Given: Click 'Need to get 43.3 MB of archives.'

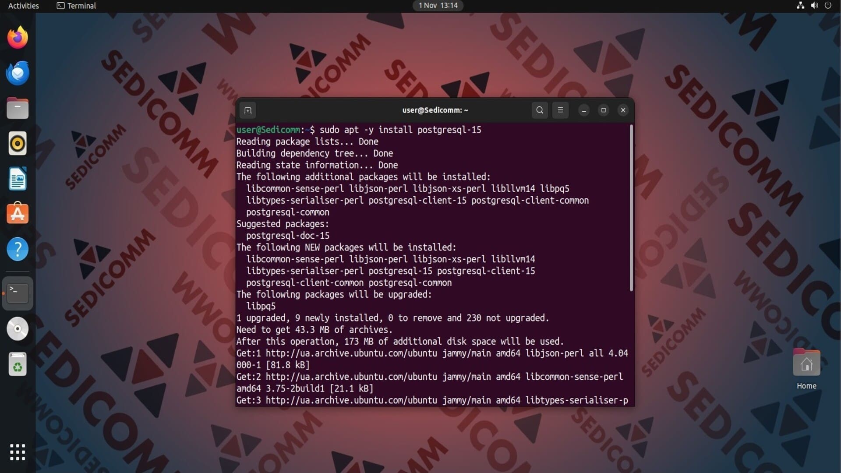Looking at the screenshot, I should click(x=314, y=330).
